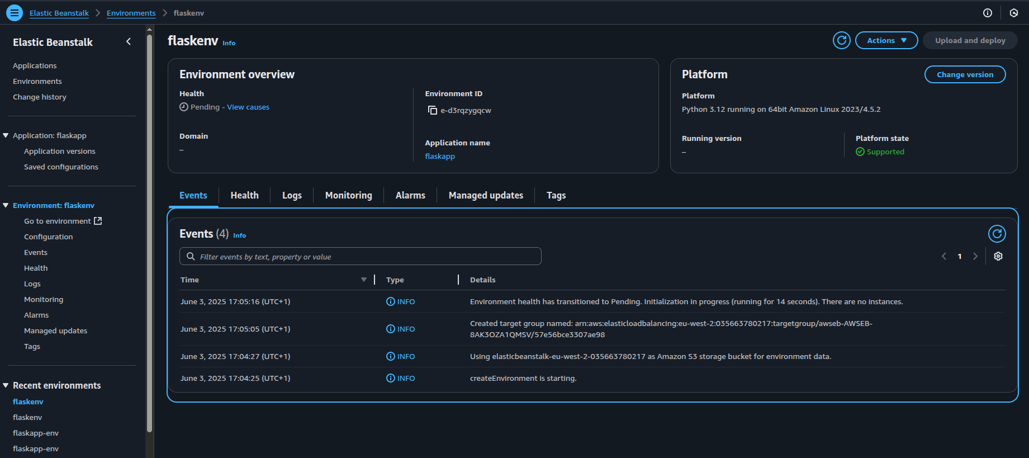
Task: Open View causes link
Action: 248,107
